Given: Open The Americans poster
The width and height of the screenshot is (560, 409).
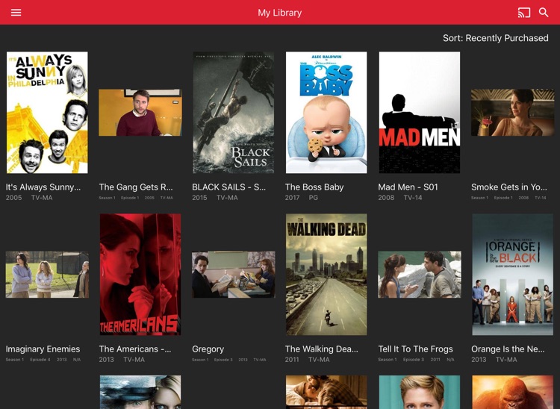Looking at the screenshot, I should (140, 275).
